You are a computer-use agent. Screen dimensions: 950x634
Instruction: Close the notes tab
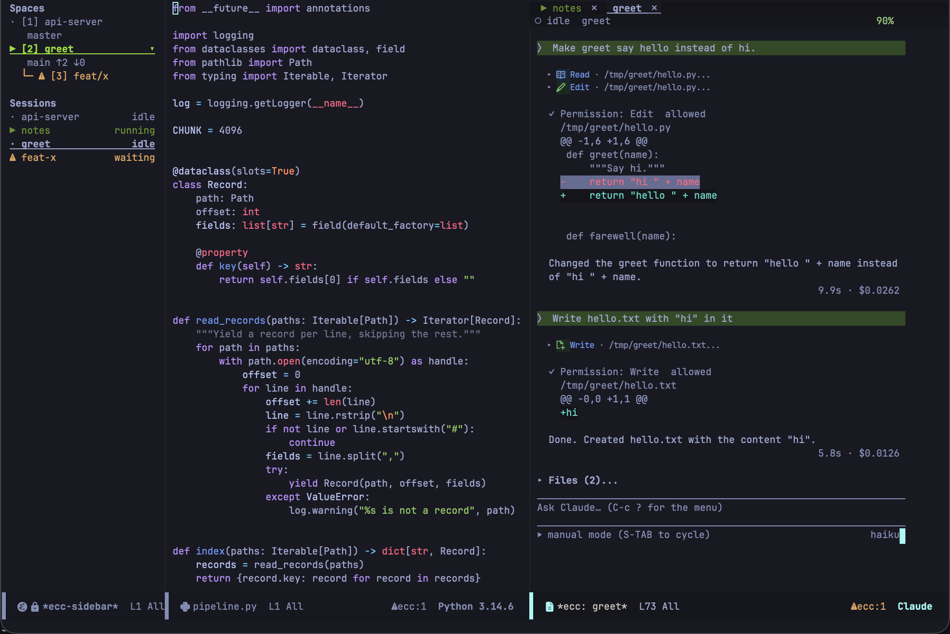(x=594, y=8)
